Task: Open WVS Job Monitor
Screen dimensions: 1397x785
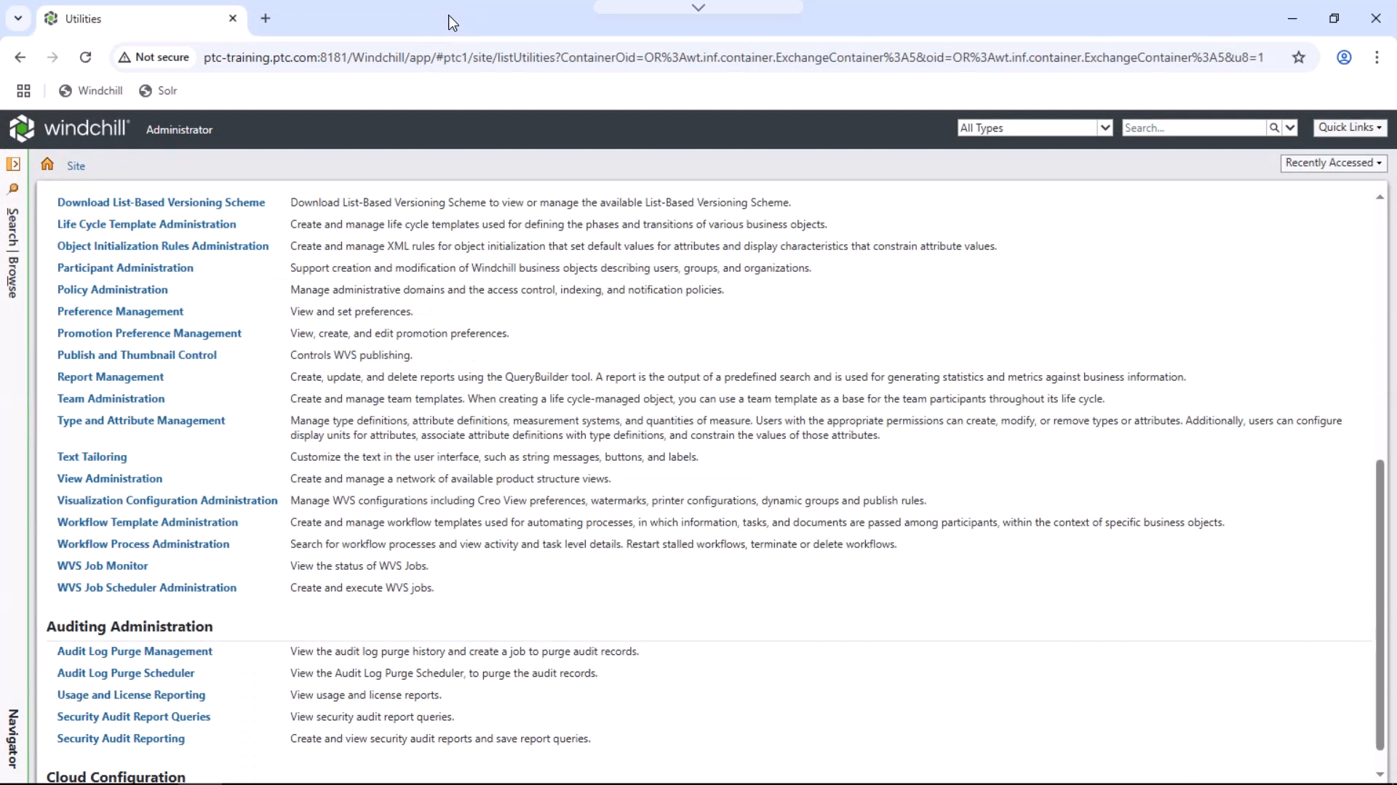Action: click(103, 565)
